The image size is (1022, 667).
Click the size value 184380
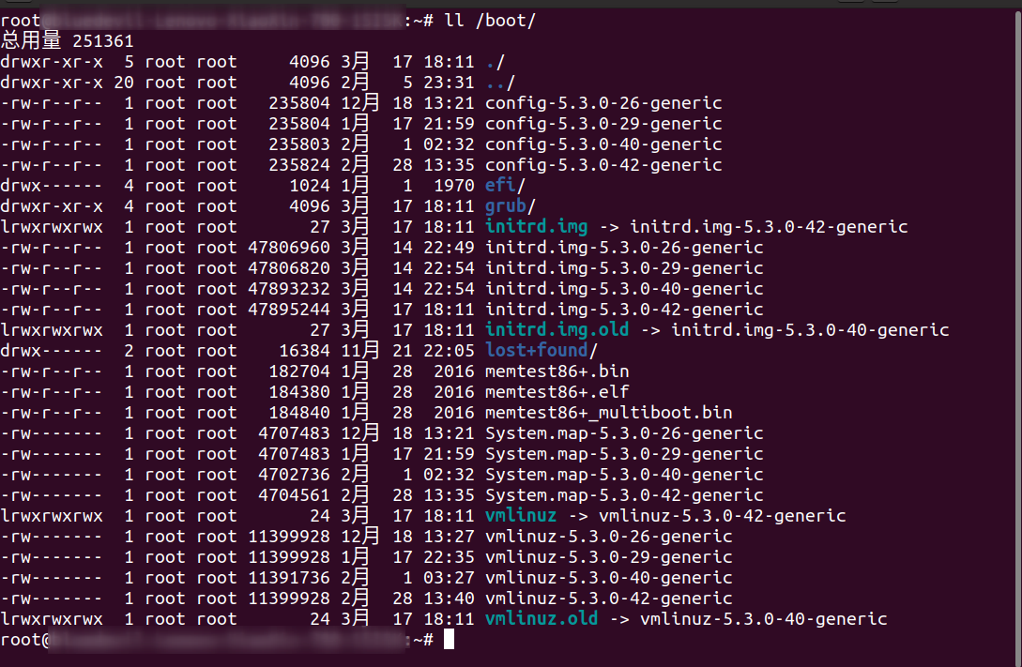point(299,392)
